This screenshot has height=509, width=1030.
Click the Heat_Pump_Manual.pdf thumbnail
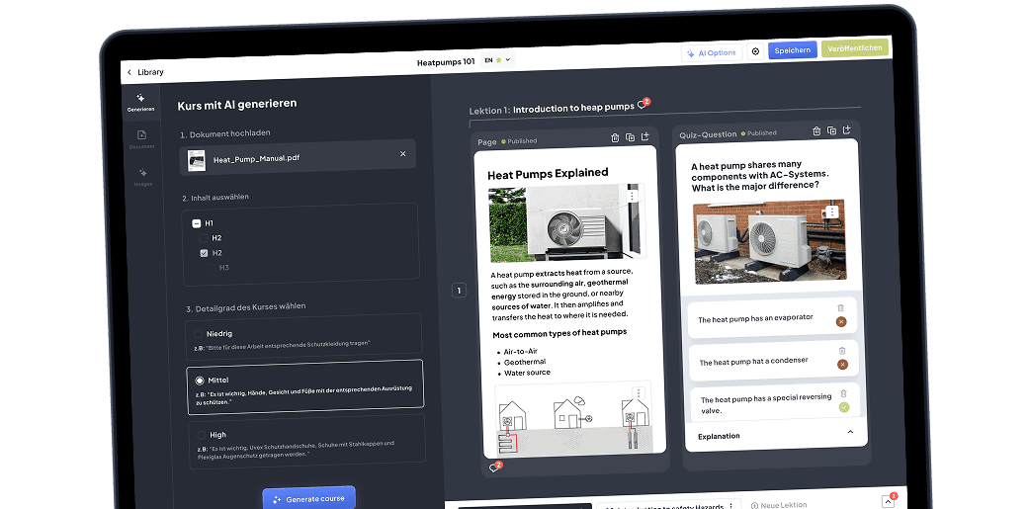197,161
